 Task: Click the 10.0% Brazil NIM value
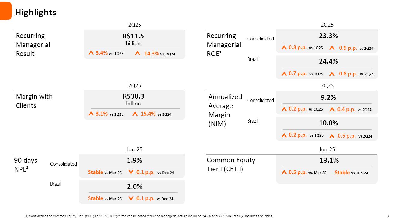coord(328,123)
